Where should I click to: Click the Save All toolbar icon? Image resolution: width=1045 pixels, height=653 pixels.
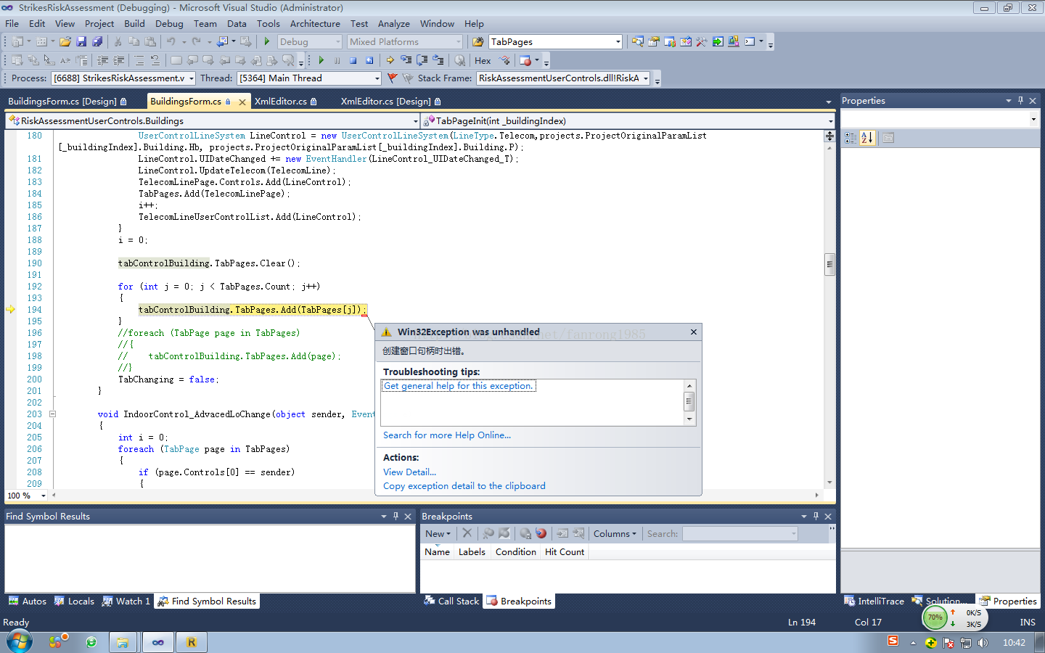tap(97, 42)
